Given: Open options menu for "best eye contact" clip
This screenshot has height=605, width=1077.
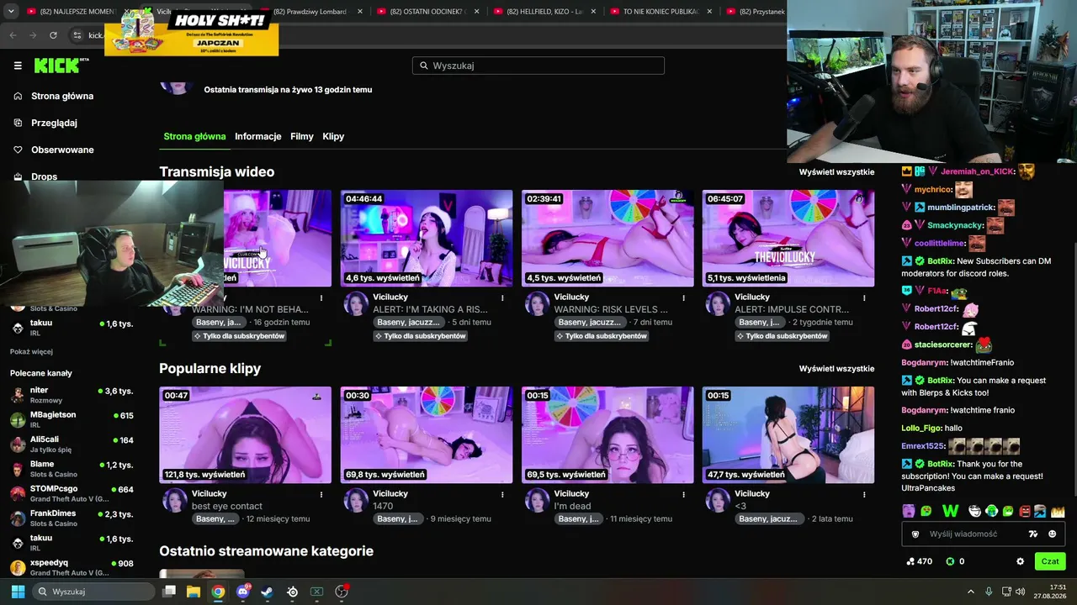Looking at the screenshot, I should tap(321, 494).
